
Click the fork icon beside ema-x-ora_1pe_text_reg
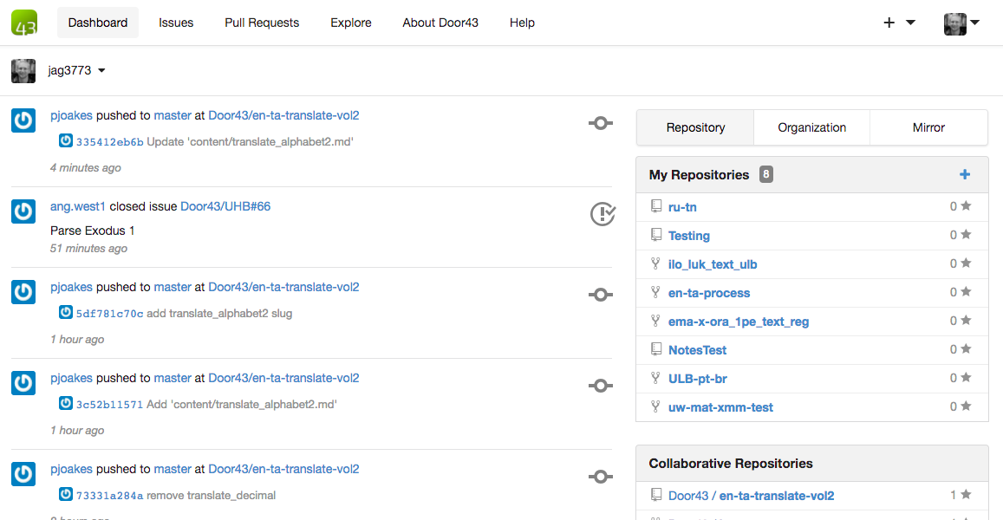pos(655,321)
